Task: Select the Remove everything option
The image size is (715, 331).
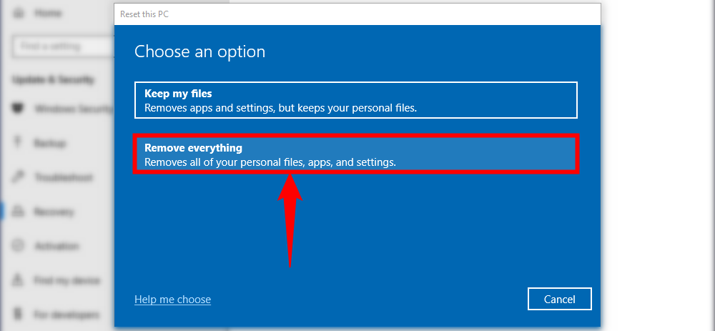Action: click(x=355, y=154)
